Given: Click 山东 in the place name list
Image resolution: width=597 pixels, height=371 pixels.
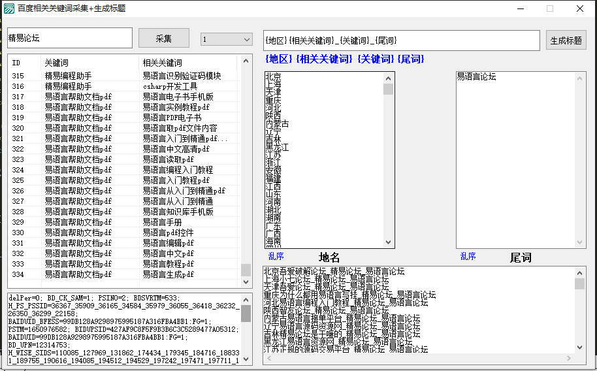Looking at the screenshot, I should pyautogui.click(x=274, y=194).
